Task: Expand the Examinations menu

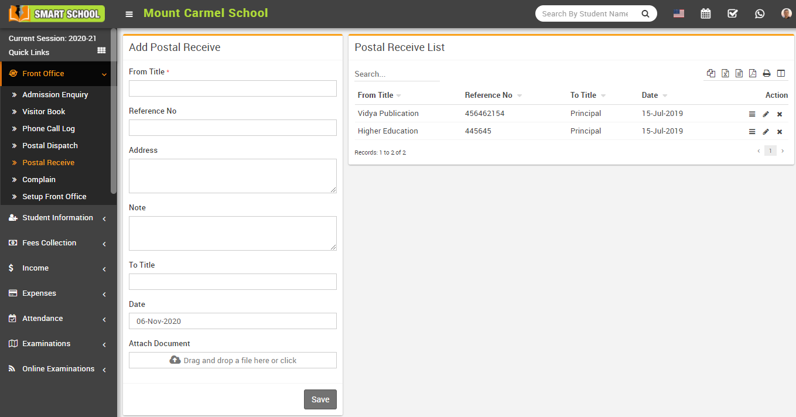Action: 57,343
